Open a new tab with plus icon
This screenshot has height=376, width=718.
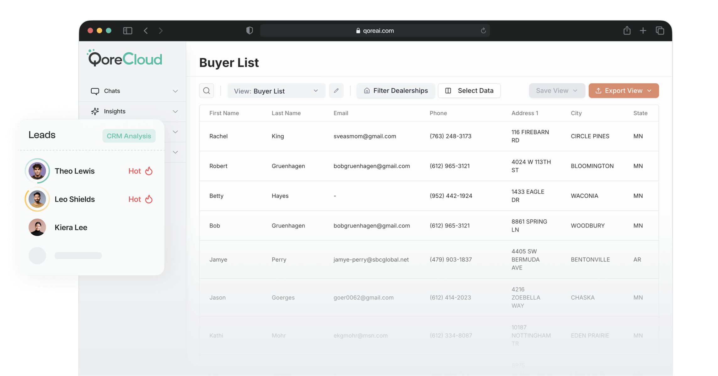[643, 31]
